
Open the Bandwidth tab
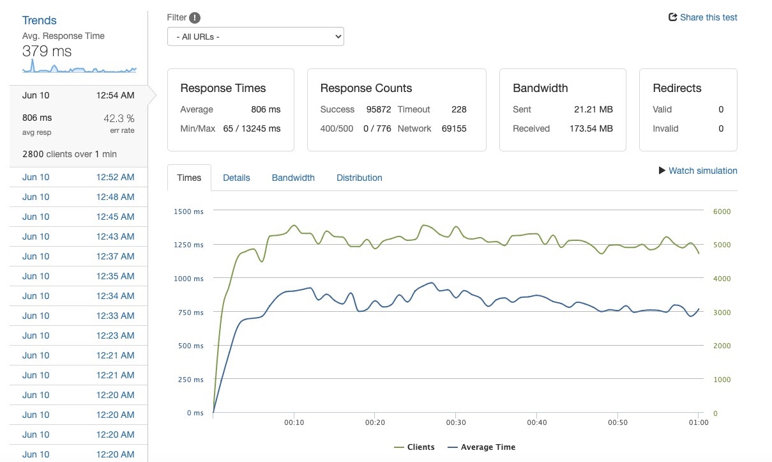click(293, 178)
